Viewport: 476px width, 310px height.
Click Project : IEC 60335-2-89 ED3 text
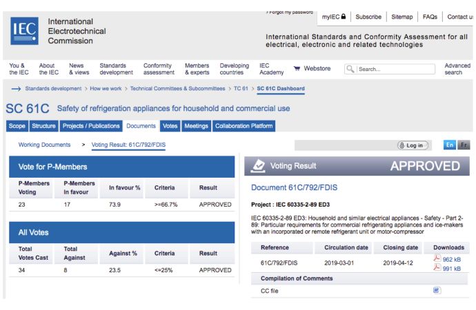[290, 205]
